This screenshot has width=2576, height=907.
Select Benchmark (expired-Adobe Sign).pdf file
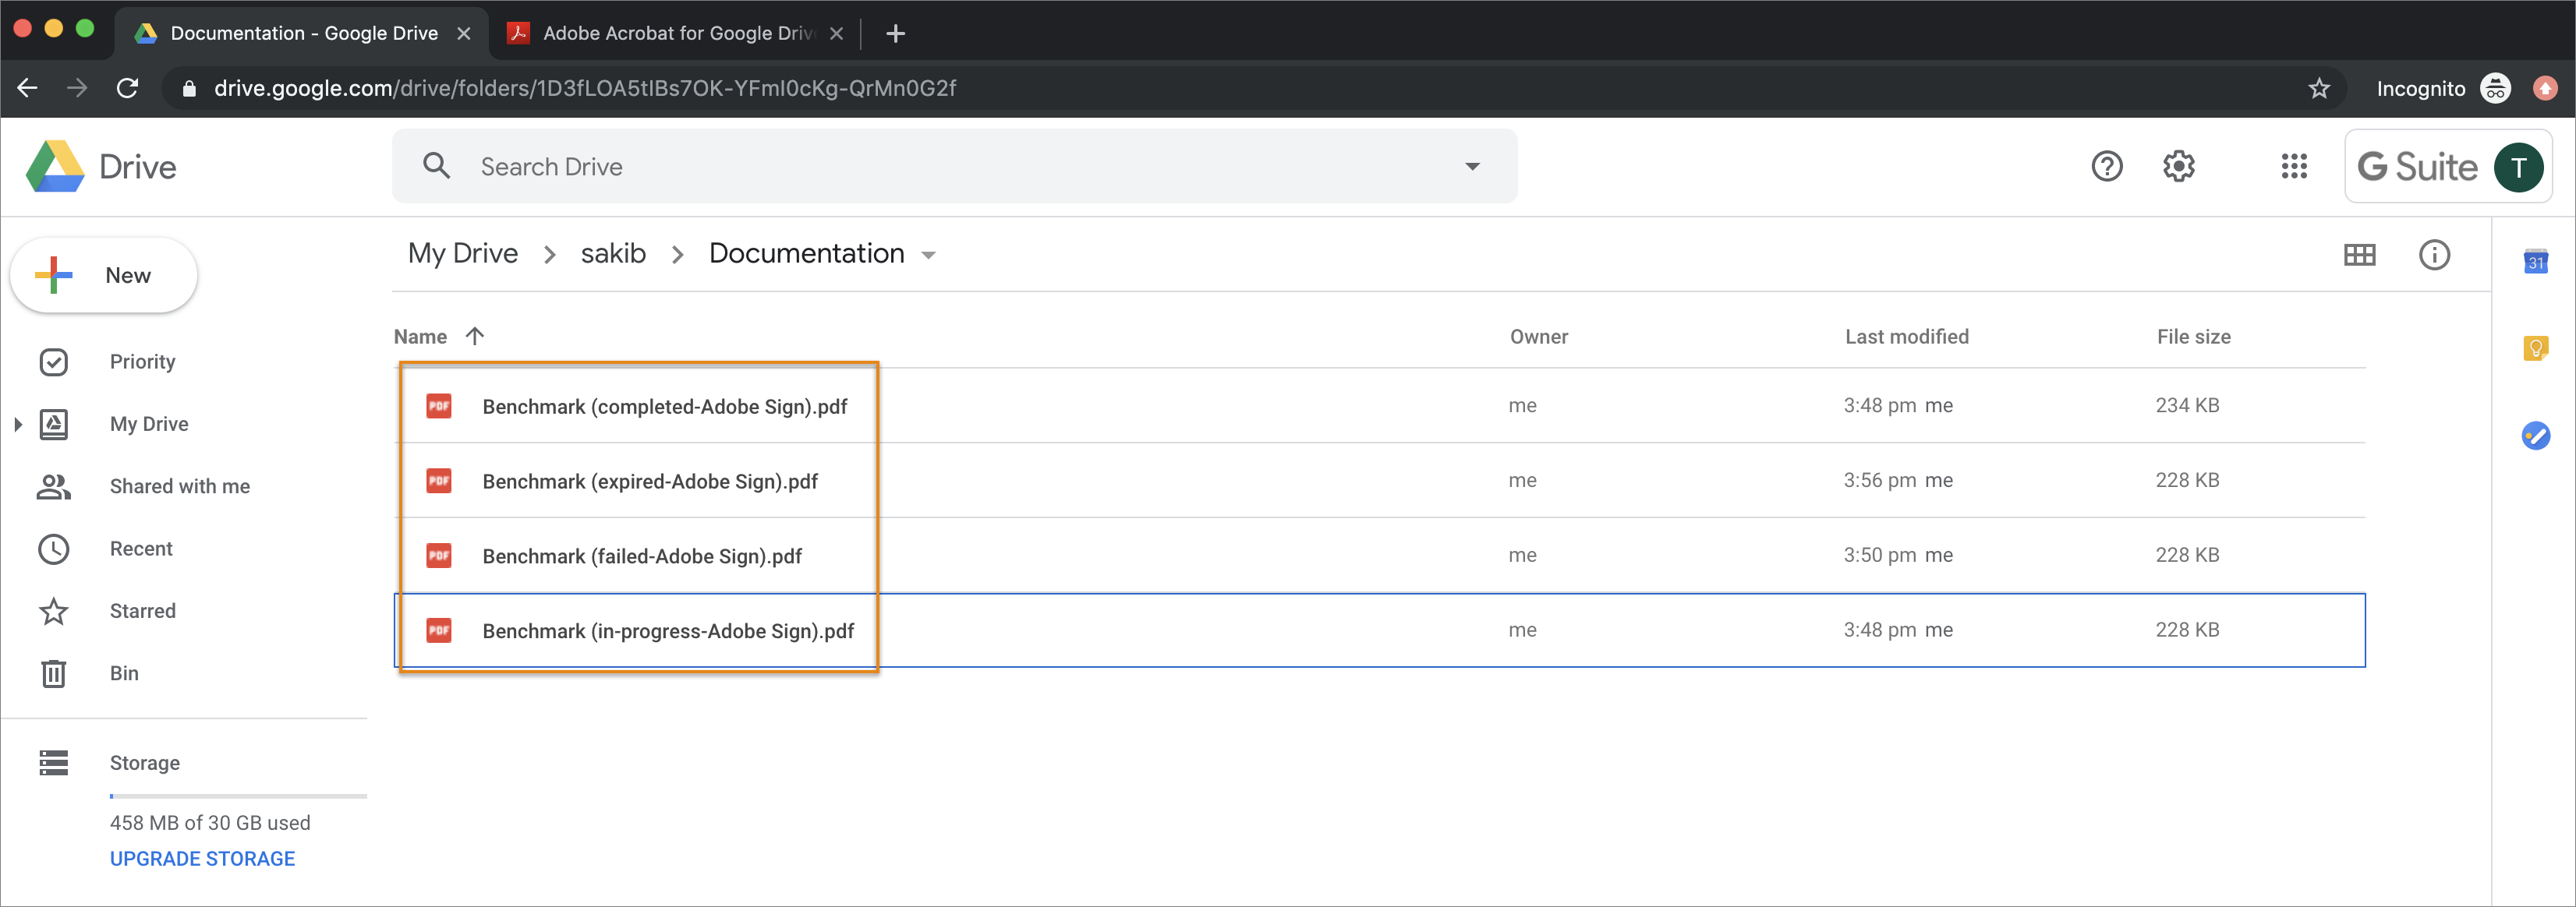click(x=649, y=482)
